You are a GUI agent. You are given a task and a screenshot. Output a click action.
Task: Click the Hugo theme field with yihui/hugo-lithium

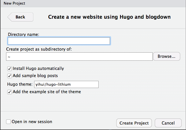click(66, 84)
